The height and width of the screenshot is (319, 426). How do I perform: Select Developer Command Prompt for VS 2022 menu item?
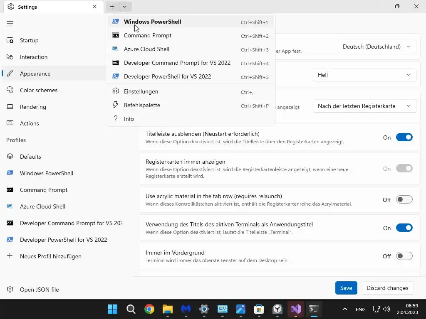(191, 63)
